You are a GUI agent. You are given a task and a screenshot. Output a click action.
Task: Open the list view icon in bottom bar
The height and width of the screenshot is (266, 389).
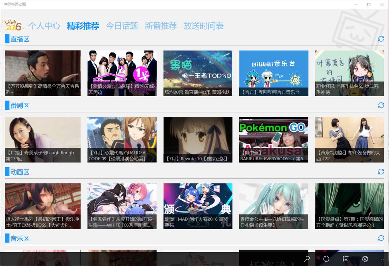346,259
